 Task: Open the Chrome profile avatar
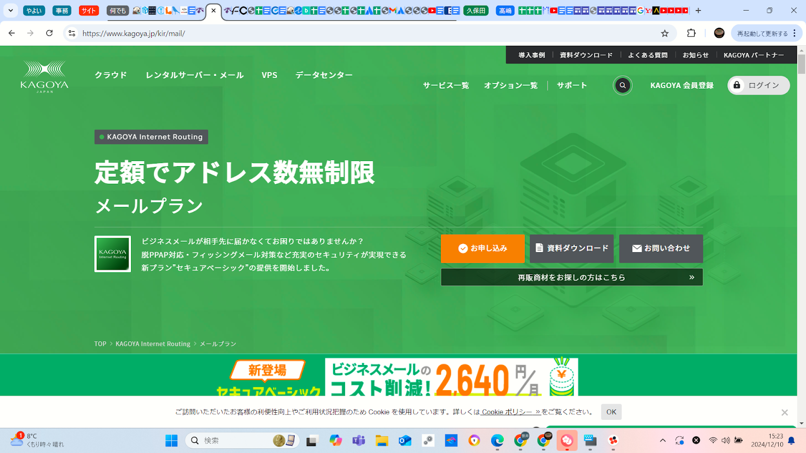[719, 33]
